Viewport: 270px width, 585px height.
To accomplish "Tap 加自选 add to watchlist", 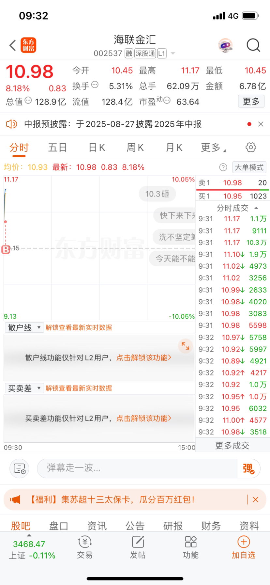I will tap(244, 547).
